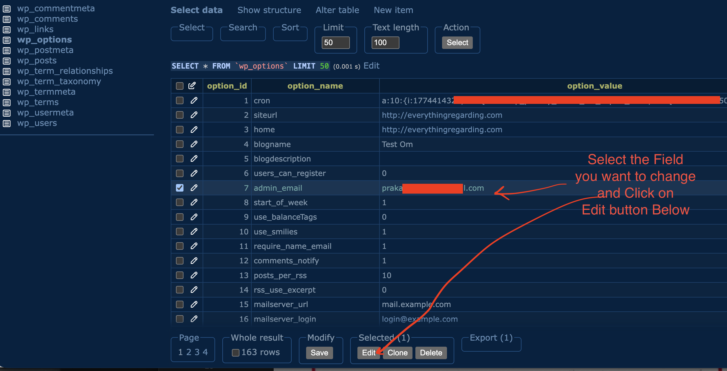Viewport: 727px width, 371px height.
Task: Click the pencil icon next to blogname
Action: [194, 144]
